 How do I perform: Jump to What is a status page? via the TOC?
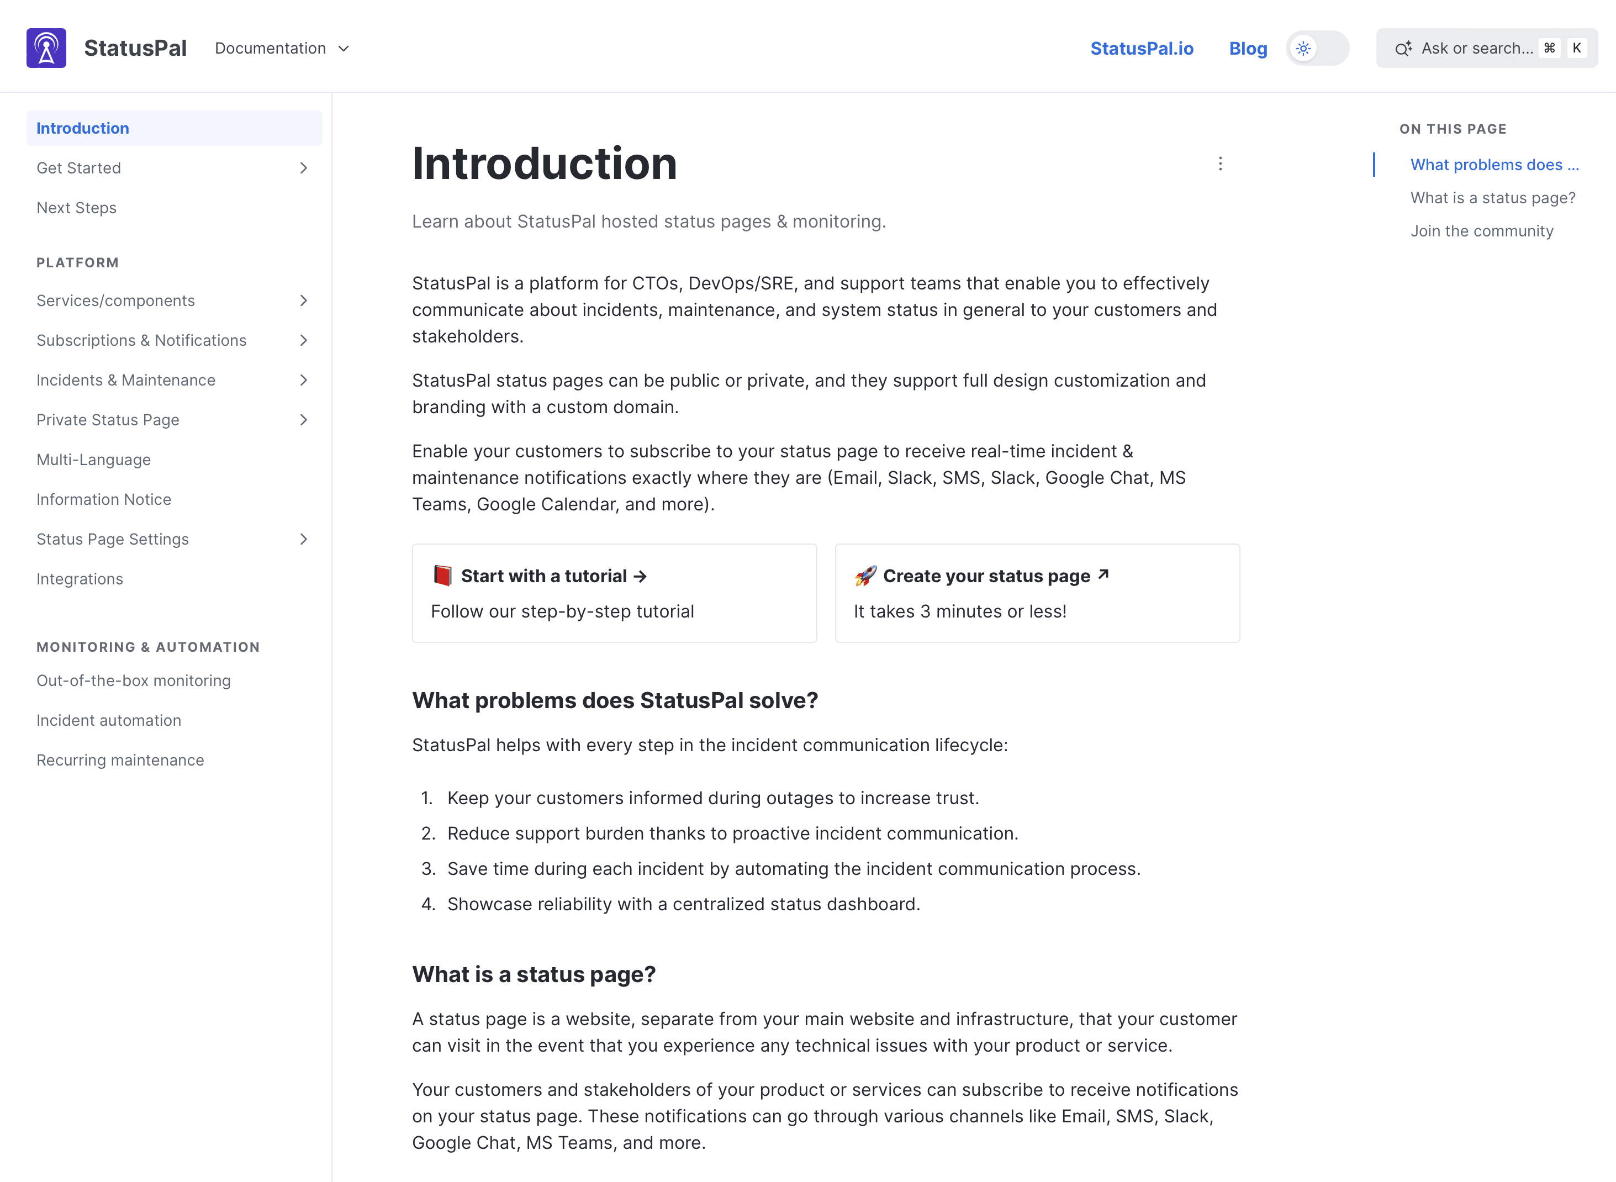pyautogui.click(x=1493, y=198)
